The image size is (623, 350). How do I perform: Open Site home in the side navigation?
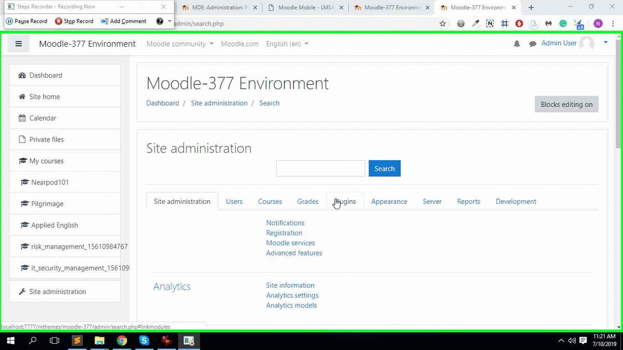point(65,97)
